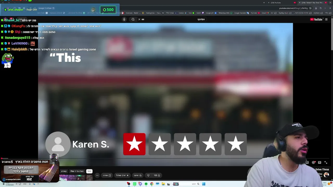Open File Explorer from the taskbar

pos(163,184)
